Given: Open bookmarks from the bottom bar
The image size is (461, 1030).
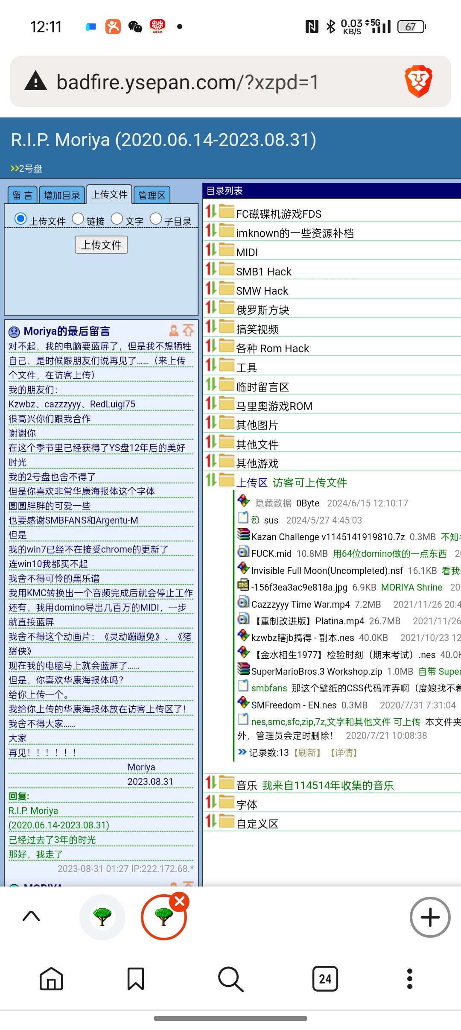Looking at the screenshot, I should pyautogui.click(x=136, y=978).
